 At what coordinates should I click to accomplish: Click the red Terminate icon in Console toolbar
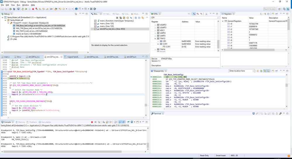(x=92, y=122)
